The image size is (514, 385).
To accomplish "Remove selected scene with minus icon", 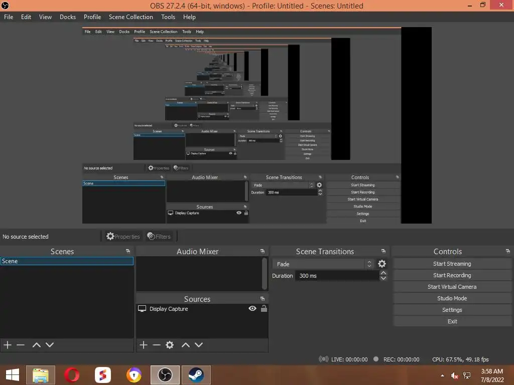I will [x=21, y=345].
